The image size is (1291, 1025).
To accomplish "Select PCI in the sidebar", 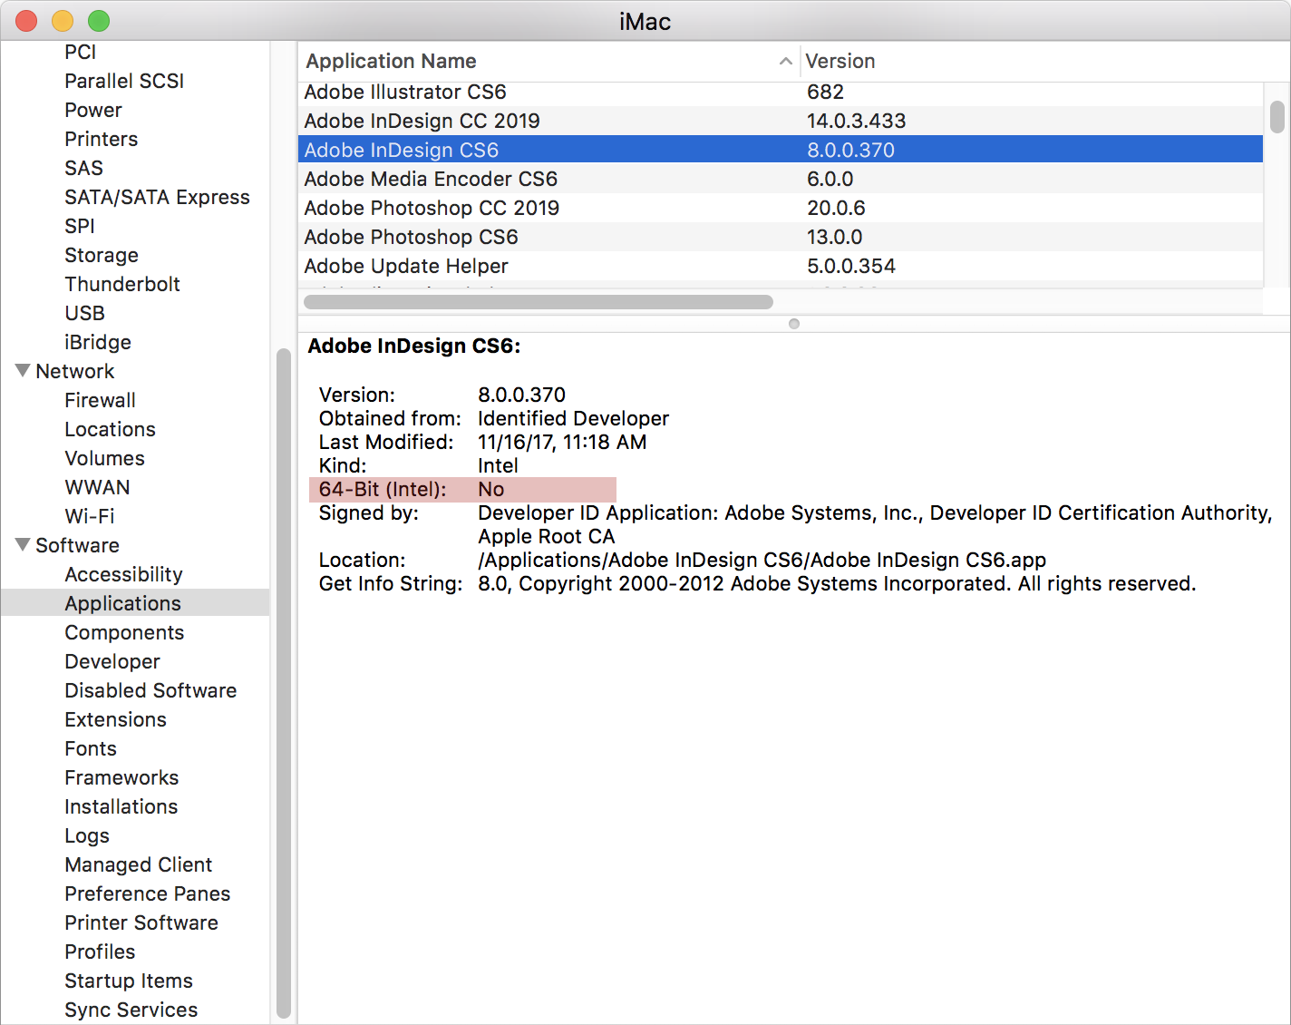I will (x=80, y=52).
